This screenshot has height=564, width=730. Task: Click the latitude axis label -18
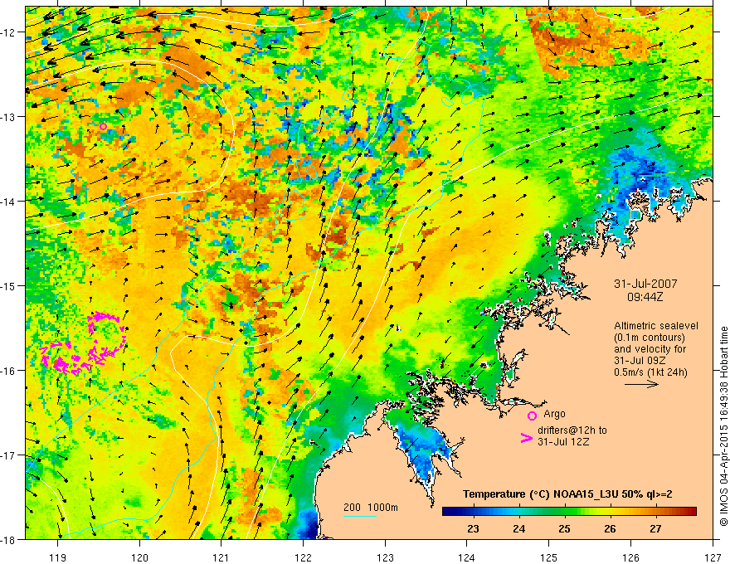pyautogui.click(x=9, y=540)
